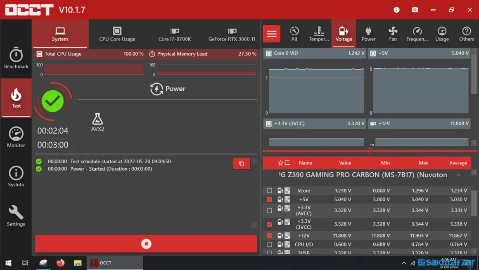Viewport: 479px width, 270px height.
Task: Switch to the CPU Core Usage tab
Action: click(117, 33)
